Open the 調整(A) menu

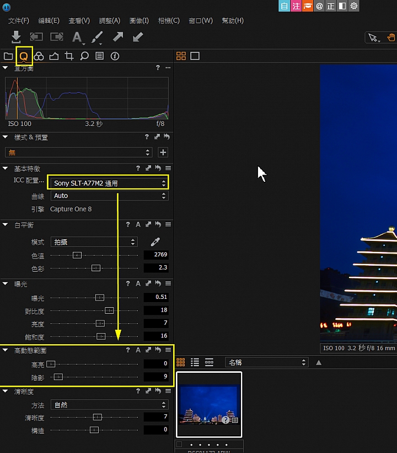point(109,21)
